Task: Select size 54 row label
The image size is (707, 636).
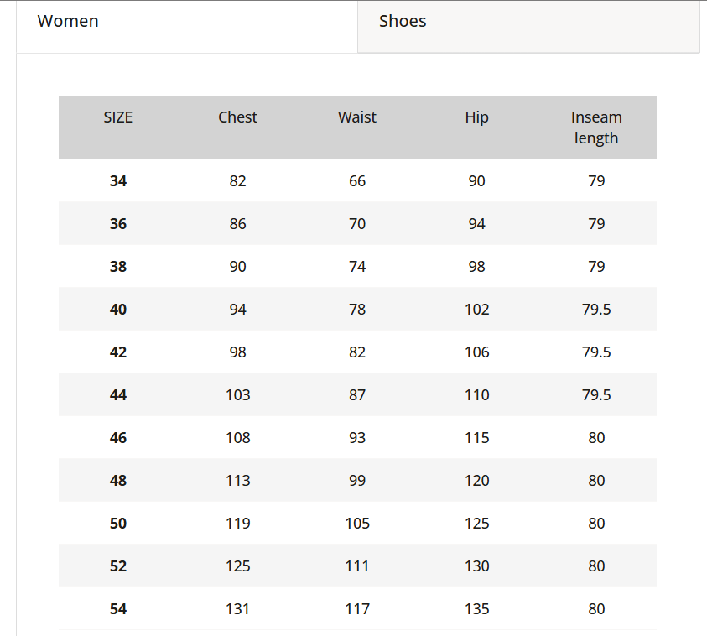Action: (x=118, y=609)
